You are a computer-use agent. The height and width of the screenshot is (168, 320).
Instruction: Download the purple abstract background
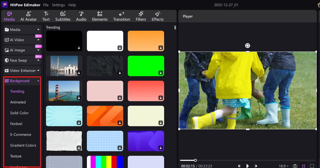click(161, 148)
